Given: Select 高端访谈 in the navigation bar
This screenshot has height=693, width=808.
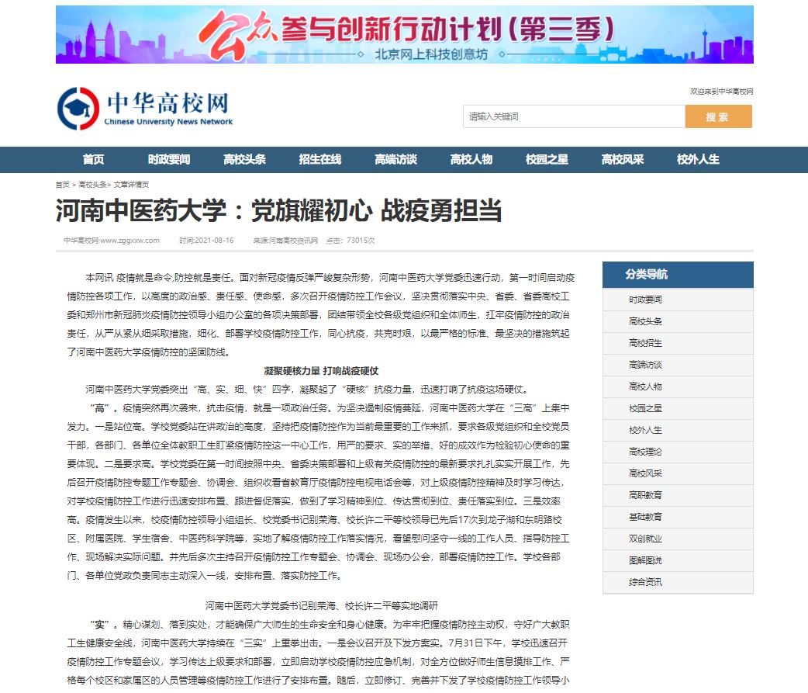Looking at the screenshot, I should point(395,160).
